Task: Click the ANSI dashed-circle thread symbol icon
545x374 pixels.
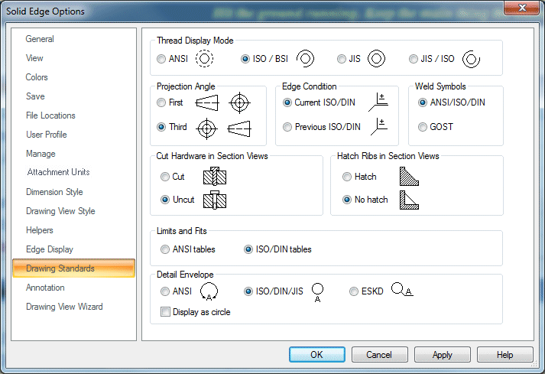Action: click(204, 58)
